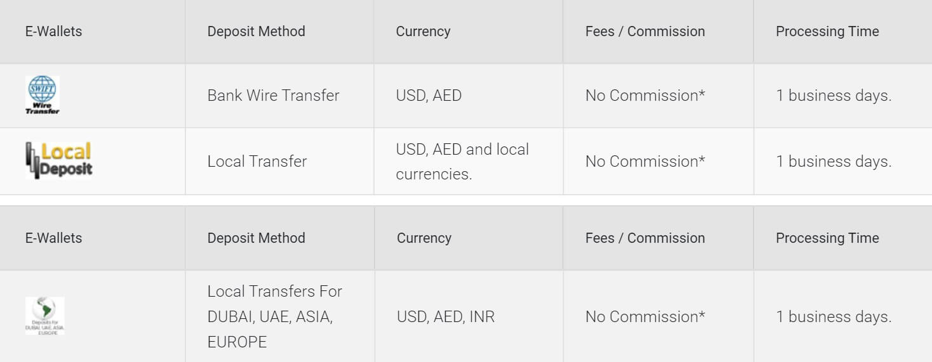Click the first table's E-Wallets header
The image size is (932, 362).
click(x=53, y=31)
